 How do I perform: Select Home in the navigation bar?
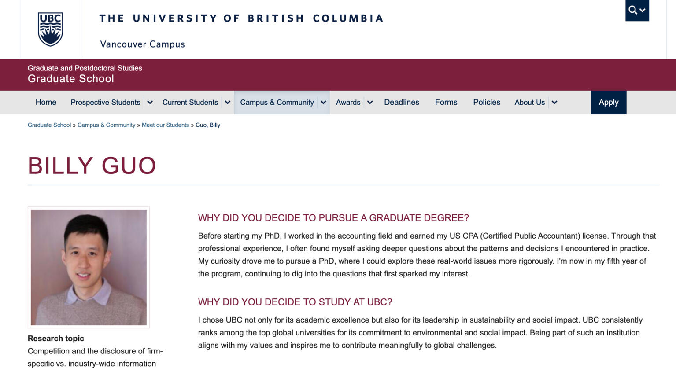45,102
